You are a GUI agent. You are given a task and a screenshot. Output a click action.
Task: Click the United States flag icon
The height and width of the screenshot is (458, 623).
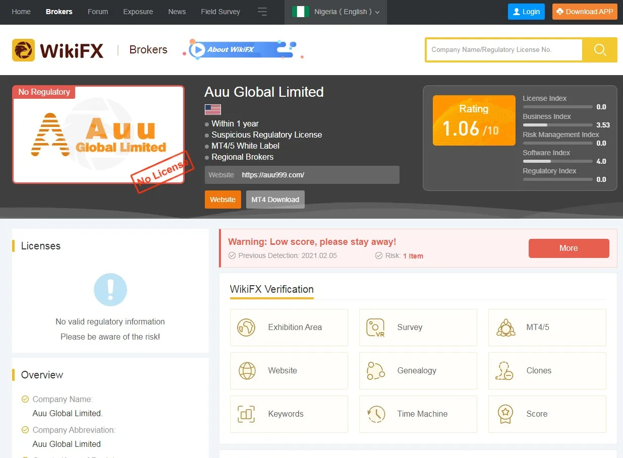[x=213, y=109]
